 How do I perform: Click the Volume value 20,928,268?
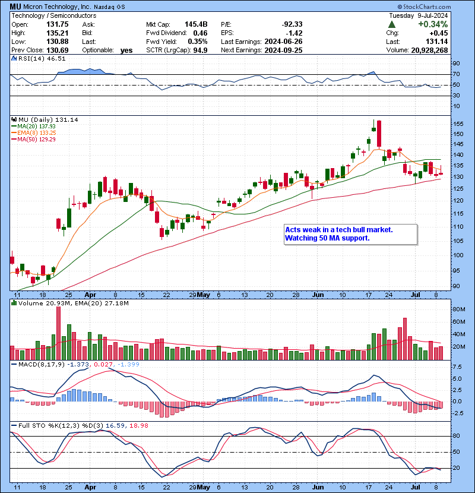(429, 50)
